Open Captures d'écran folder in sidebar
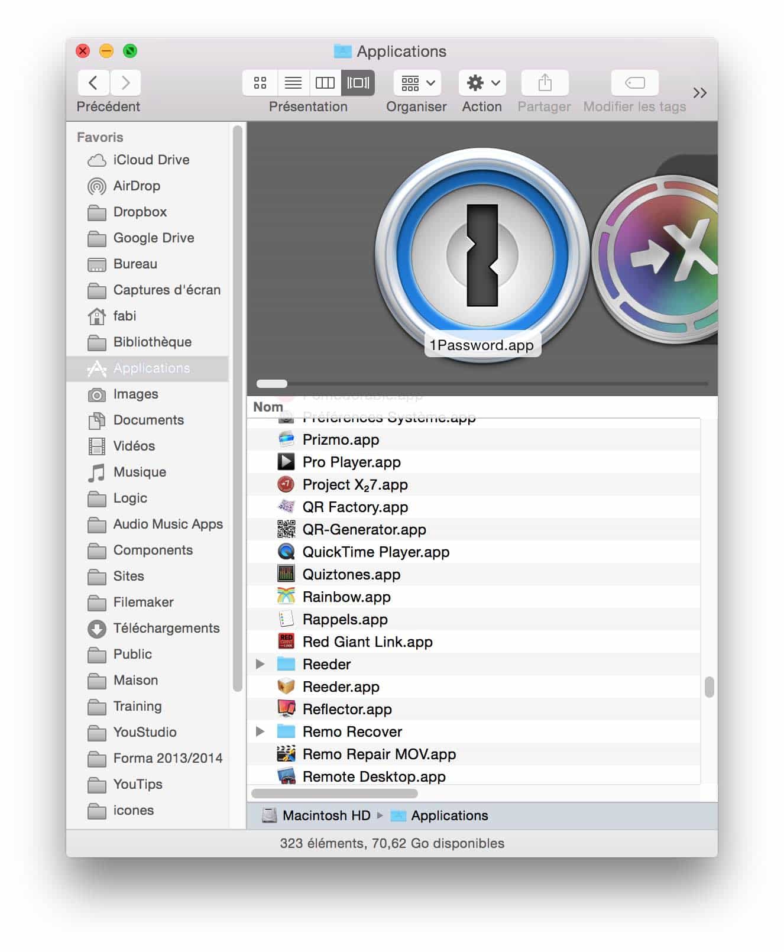The height and width of the screenshot is (952, 784). tap(148, 290)
